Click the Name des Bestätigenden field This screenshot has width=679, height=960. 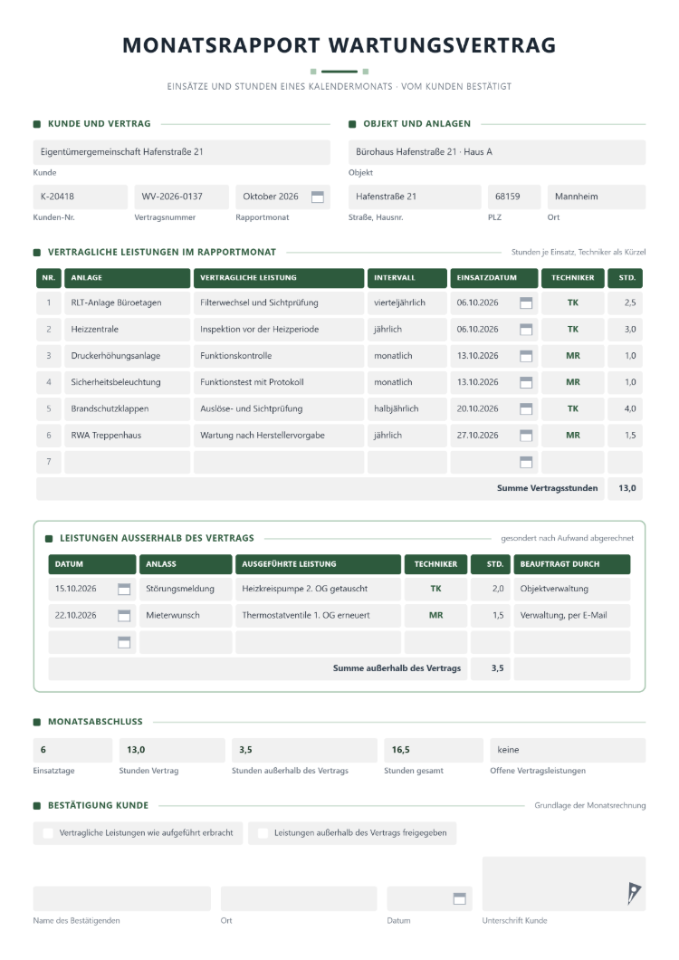[122, 898]
